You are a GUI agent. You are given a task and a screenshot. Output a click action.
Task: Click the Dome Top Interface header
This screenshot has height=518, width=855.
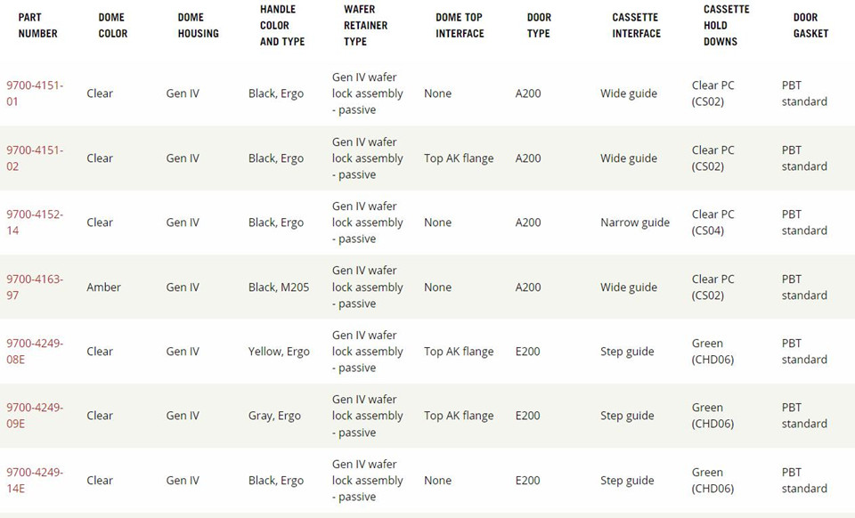[460, 26]
